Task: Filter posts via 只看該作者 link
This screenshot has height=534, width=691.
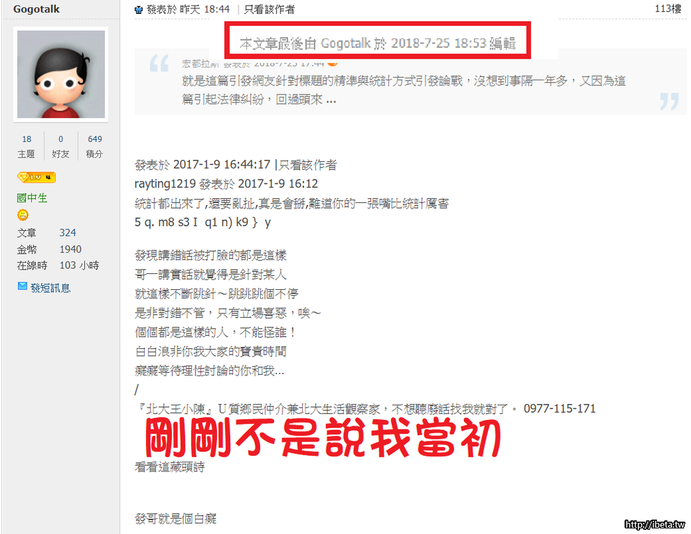Action: (269, 9)
